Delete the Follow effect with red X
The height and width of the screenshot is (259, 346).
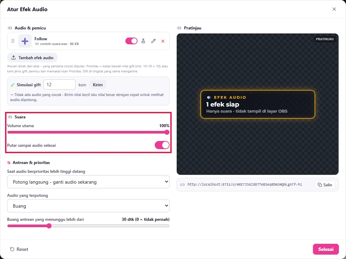click(x=163, y=41)
